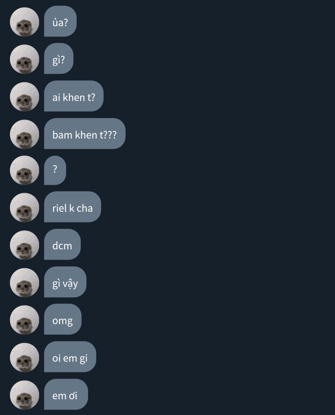Viewport: 335px width, 415px height.
Task: Tap the "em ơi" message bubble
Action: pos(66,394)
